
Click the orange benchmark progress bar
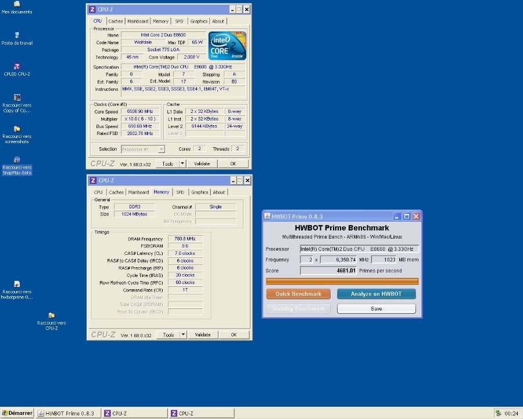click(x=342, y=281)
